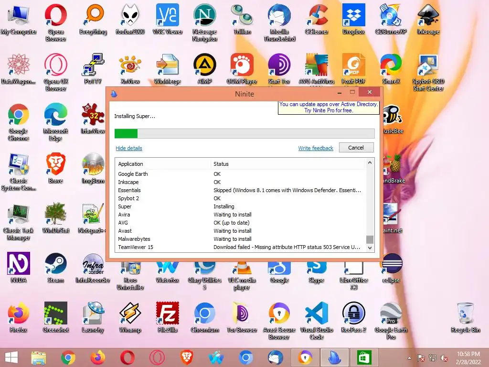Click the details list scrollbar thumb
The image size is (489, 367).
point(370,239)
